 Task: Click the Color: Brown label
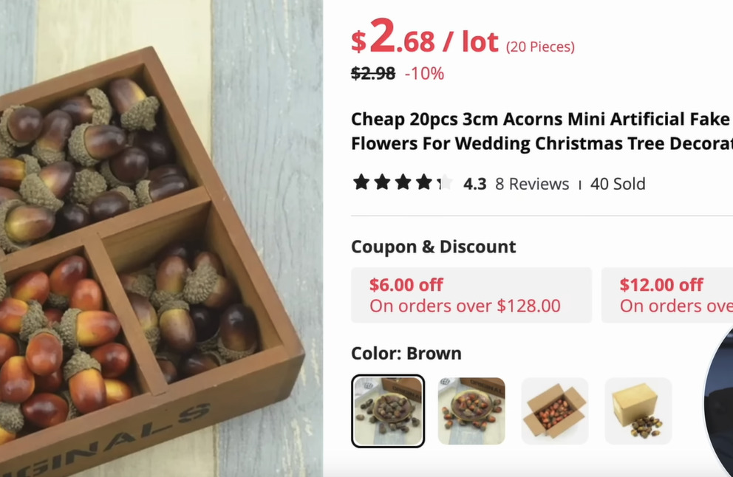coord(406,353)
